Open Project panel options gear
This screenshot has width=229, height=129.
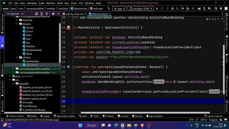(53, 14)
